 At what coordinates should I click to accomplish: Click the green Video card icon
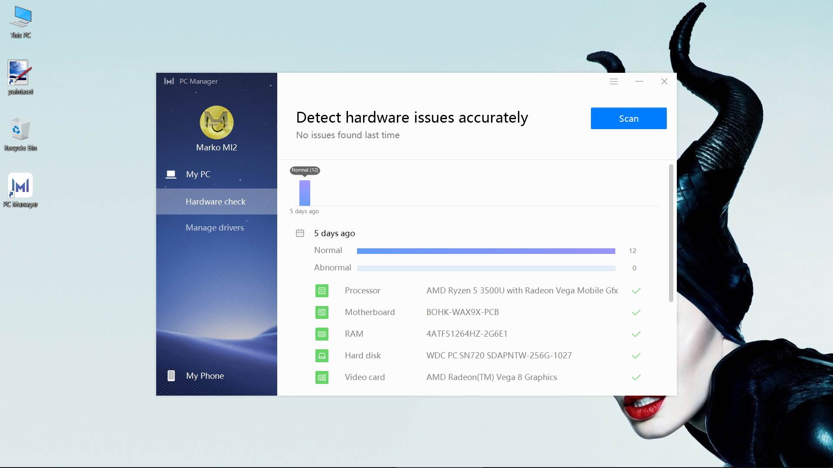tap(321, 377)
